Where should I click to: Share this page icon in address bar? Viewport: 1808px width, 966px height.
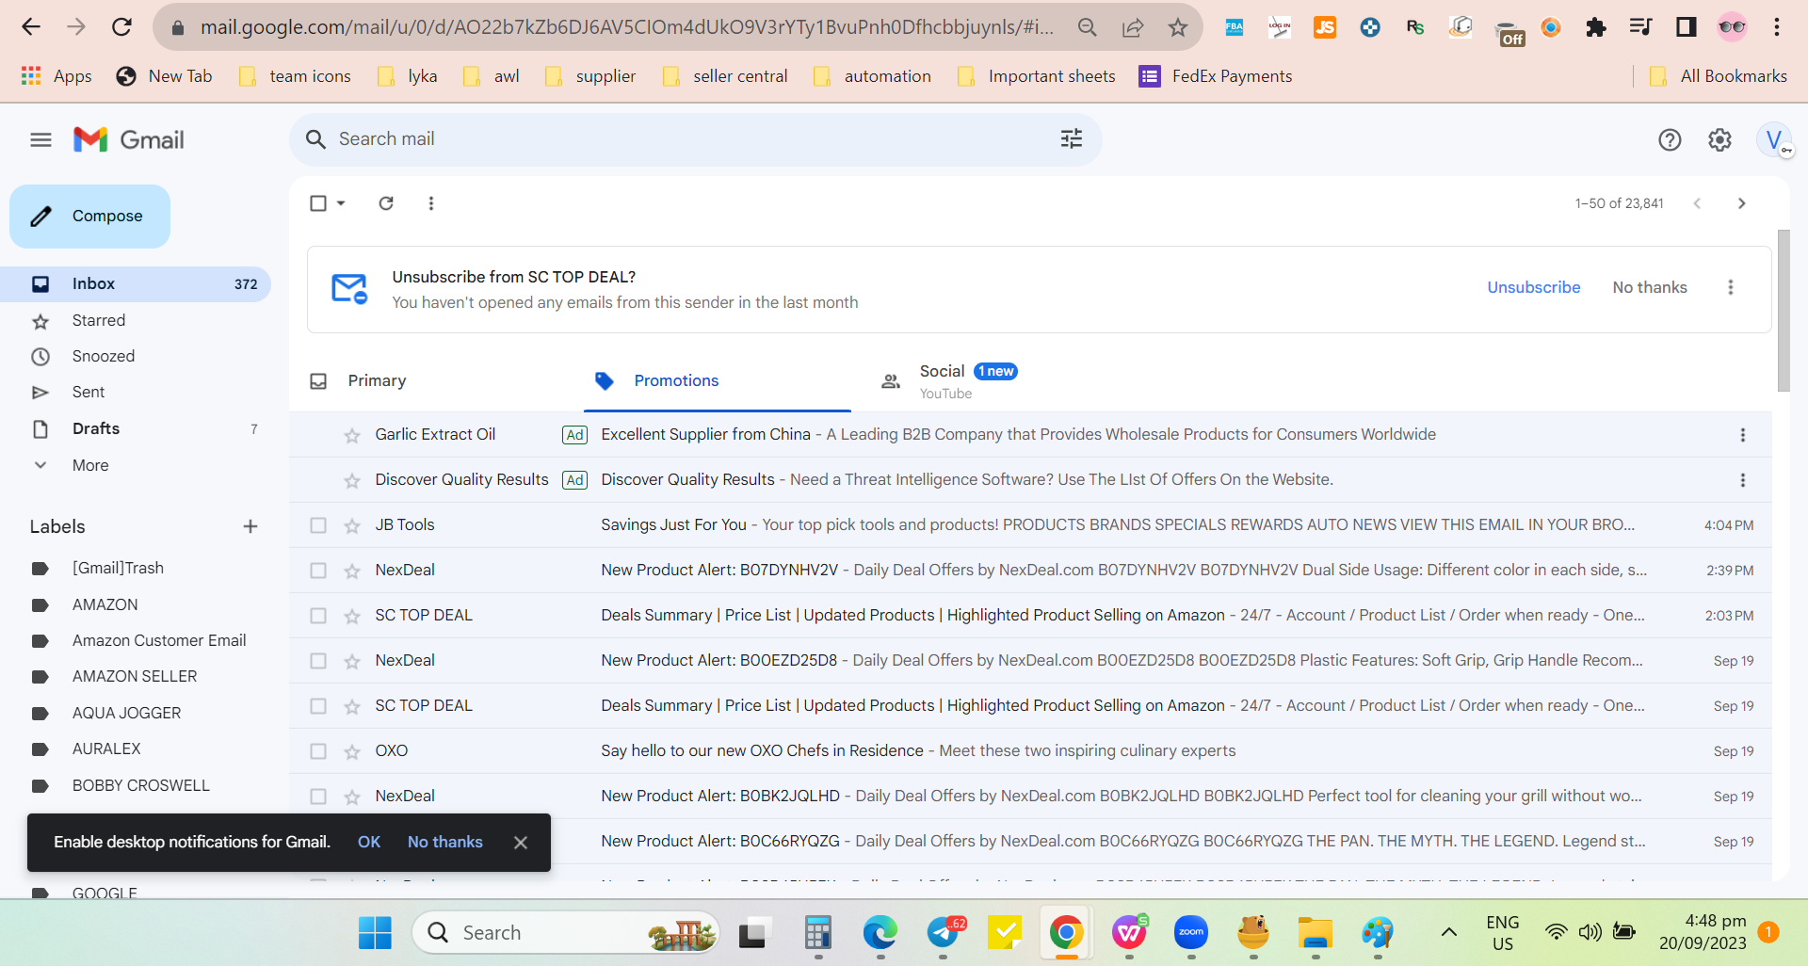click(x=1132, y=27)
